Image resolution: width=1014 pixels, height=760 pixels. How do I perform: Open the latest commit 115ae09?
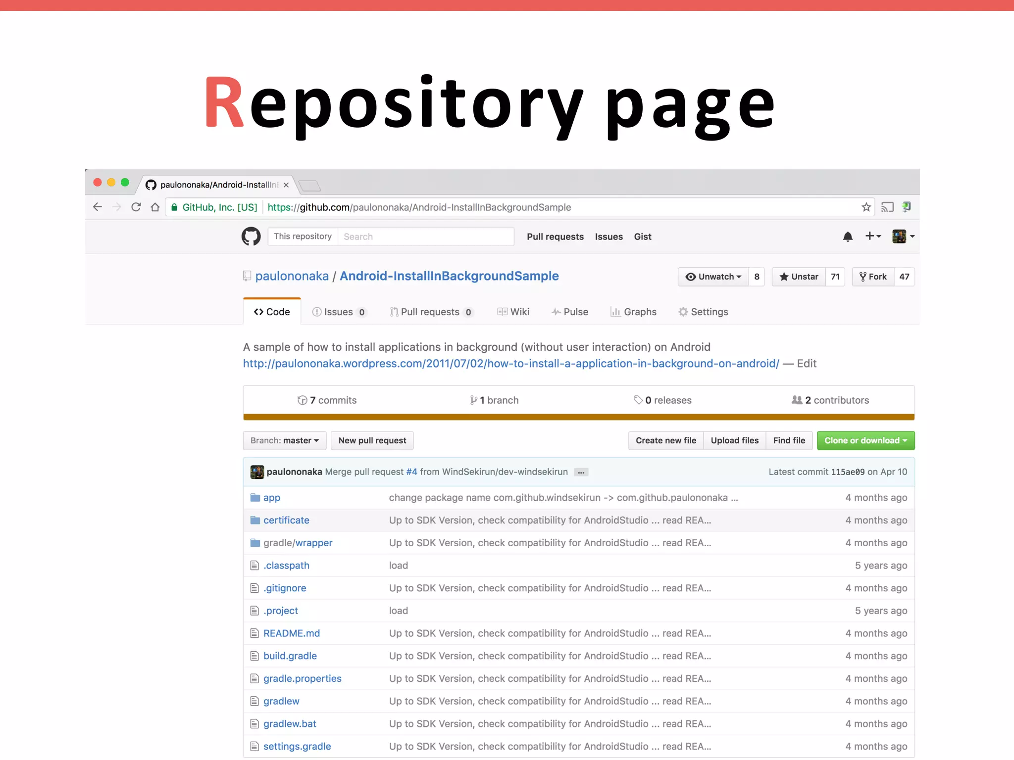tap(848, 472)
